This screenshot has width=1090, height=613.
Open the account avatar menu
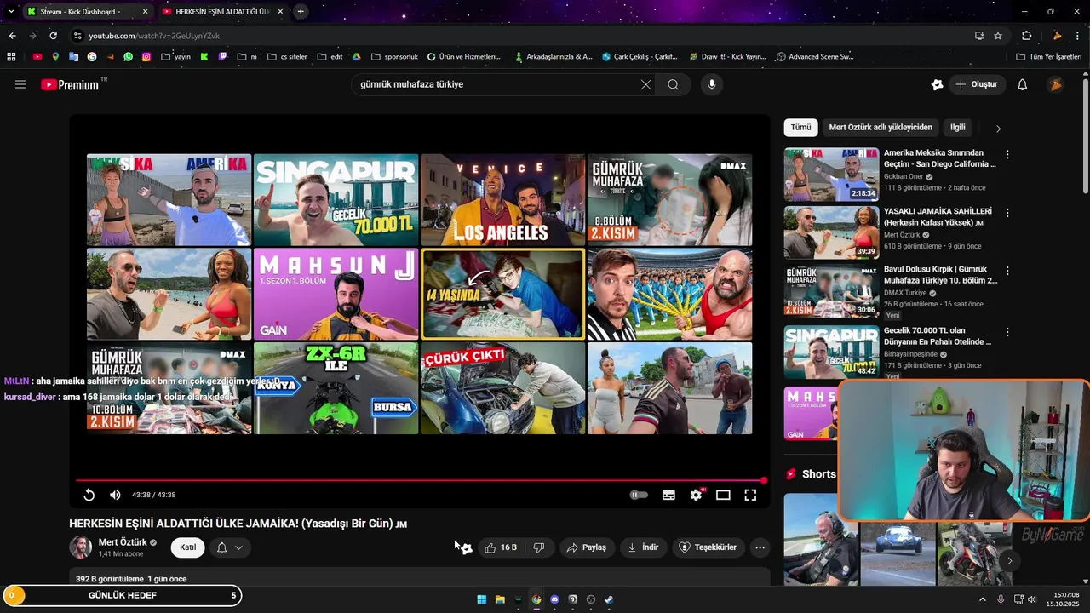click(x=1055, y=84)
